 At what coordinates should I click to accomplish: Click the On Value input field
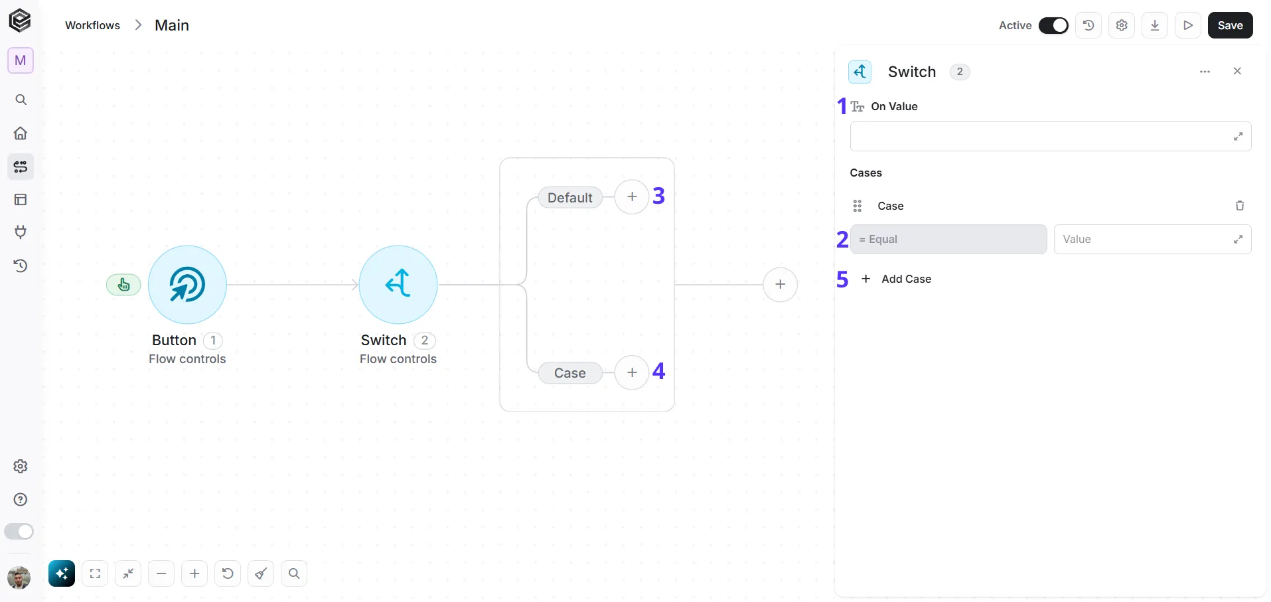pyautogui.click(x=1051, y=136)
